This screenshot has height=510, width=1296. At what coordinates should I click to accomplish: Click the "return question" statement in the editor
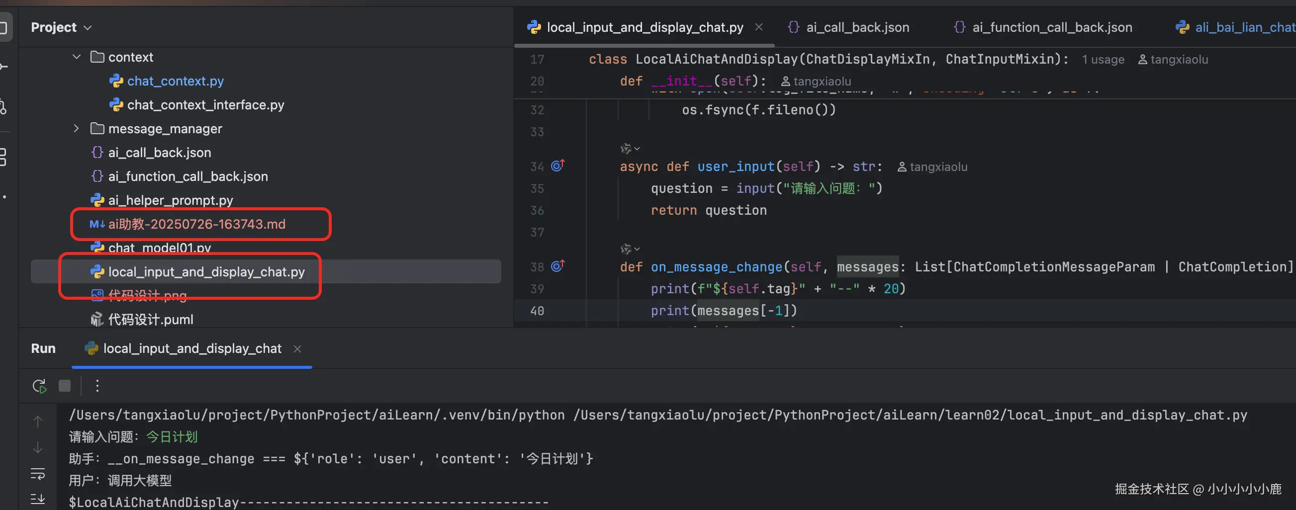pyautogui.click(x=709, y=210)
